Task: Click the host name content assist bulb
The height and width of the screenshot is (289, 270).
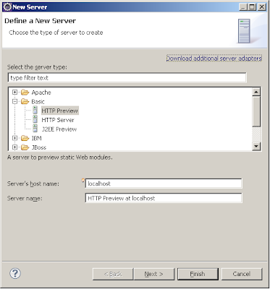Action: [x=83, y=180]
